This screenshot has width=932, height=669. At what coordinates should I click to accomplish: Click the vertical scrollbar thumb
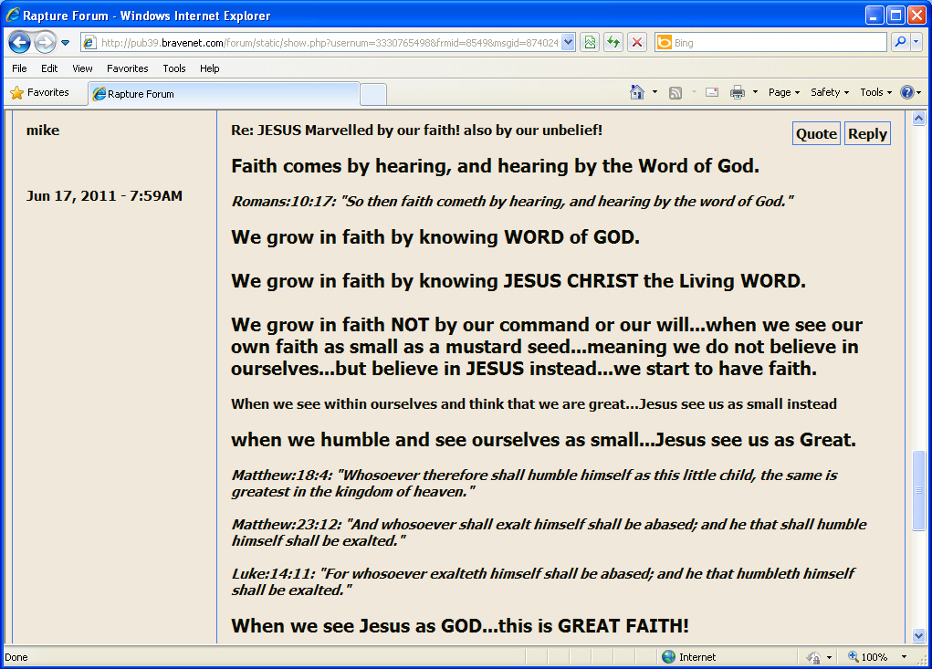pos(919,491)
